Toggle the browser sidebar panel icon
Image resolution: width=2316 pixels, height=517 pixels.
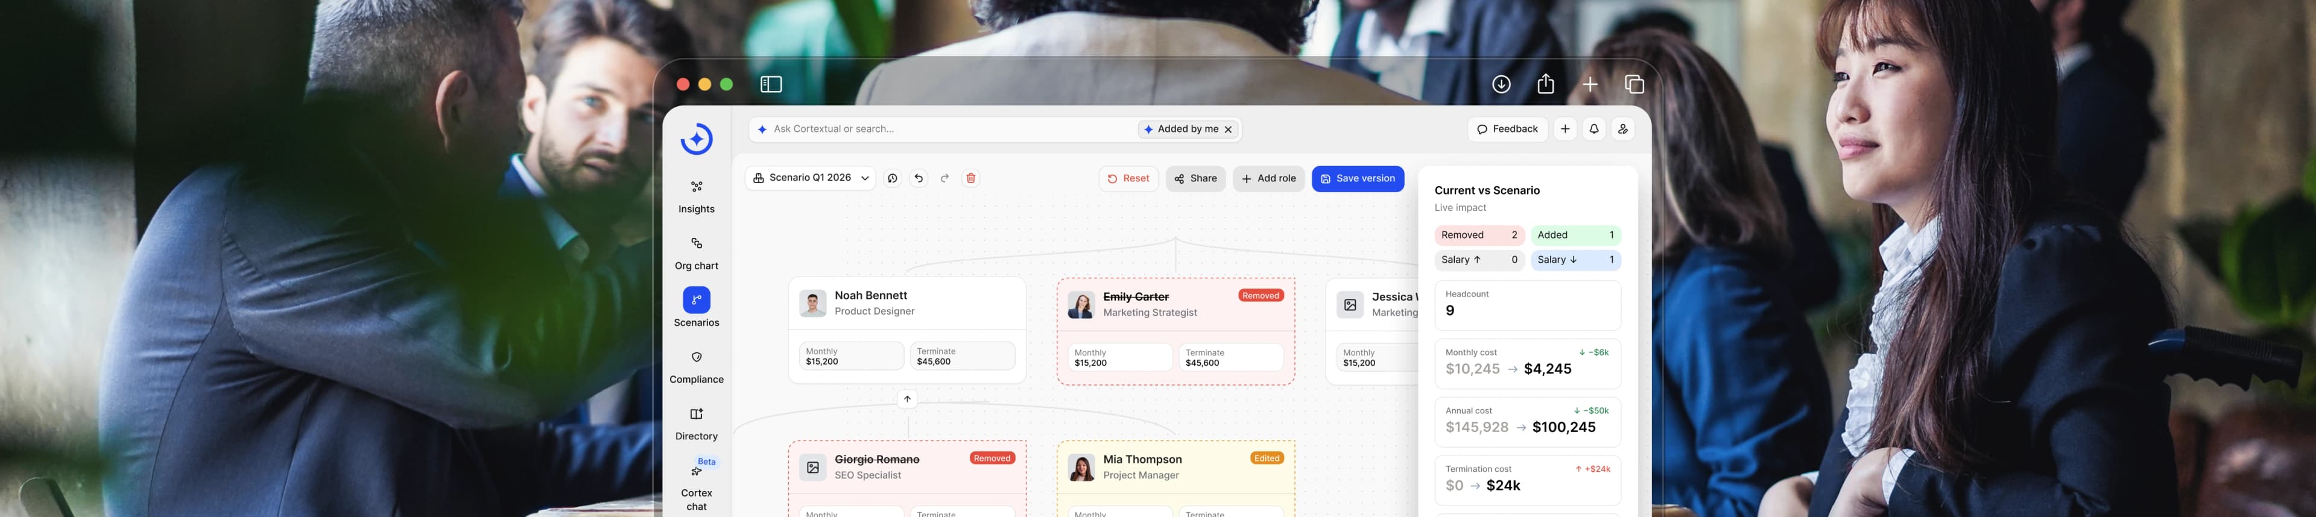[x=771, y=84]
